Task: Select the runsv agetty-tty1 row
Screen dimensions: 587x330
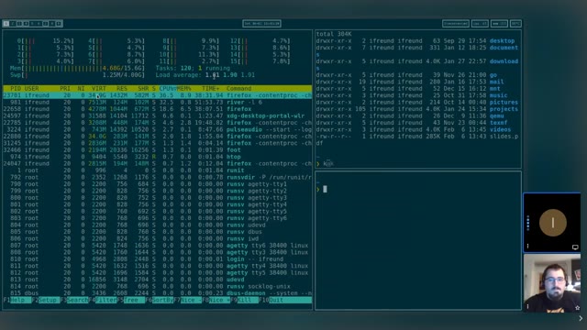Action: (157, 184)
